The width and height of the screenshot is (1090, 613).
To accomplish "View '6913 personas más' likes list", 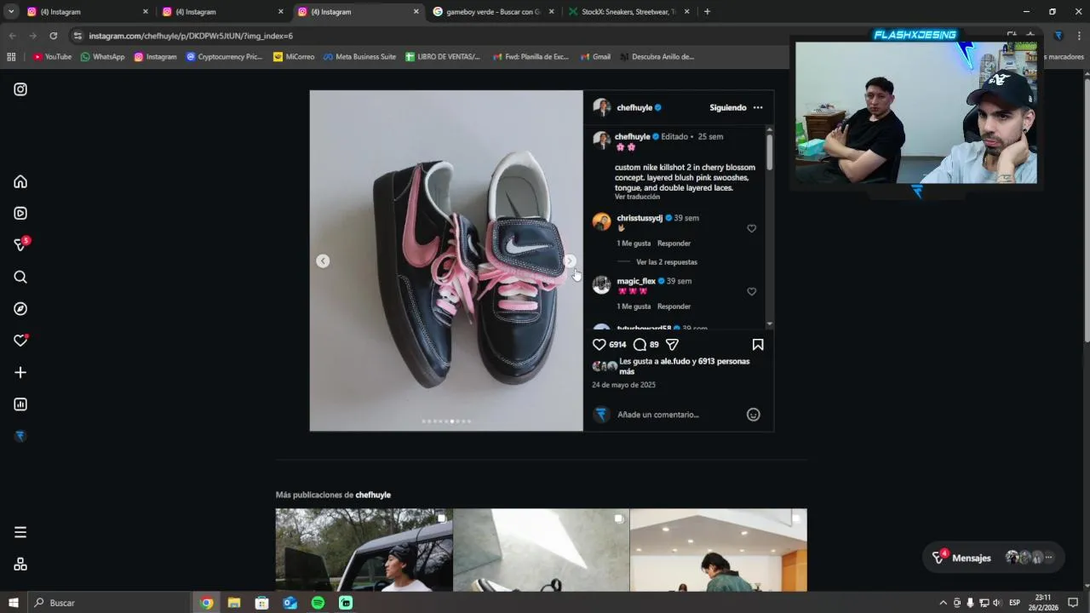I will (x=685, y=366).
